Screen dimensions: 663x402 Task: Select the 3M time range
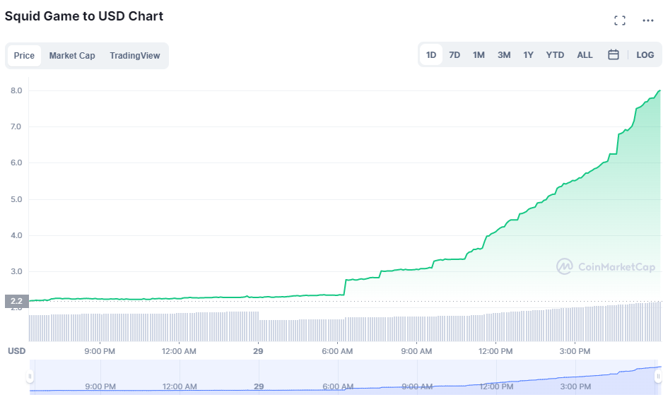coord(504,55)
